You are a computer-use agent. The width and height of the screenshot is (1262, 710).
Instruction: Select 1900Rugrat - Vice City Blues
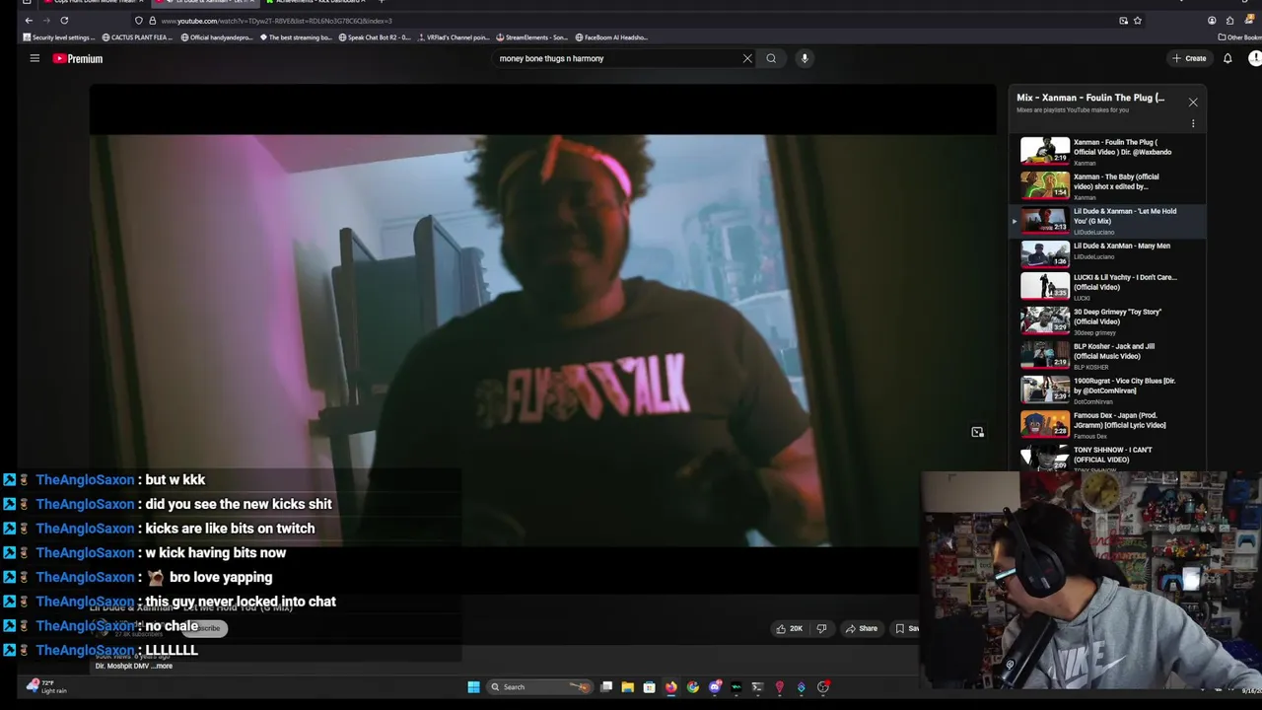(x=1108, y=390)
